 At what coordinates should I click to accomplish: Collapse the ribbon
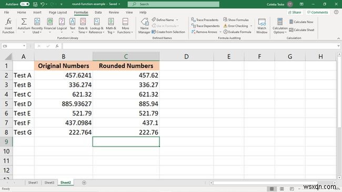tap(338, 38)
